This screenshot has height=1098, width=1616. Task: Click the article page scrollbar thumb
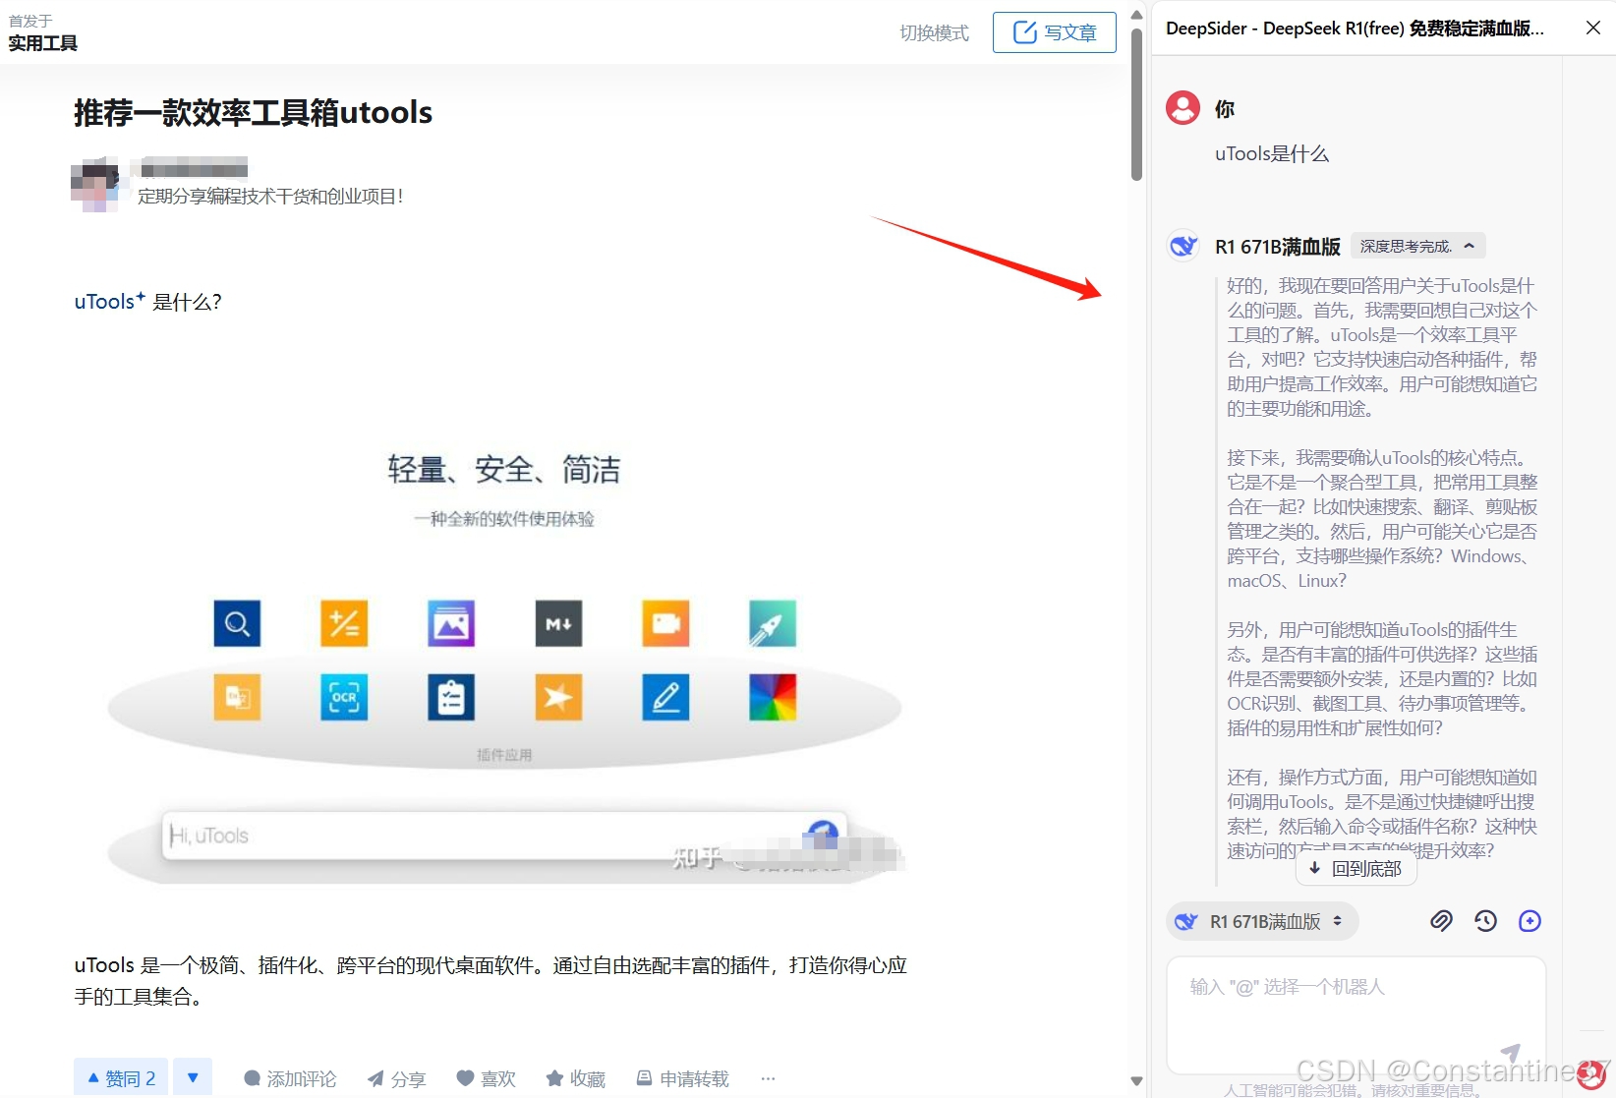point(1136,105)
